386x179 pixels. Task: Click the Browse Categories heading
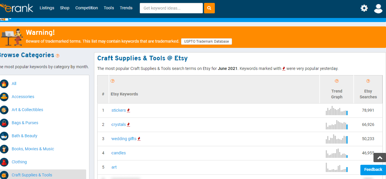click(x=27, y=55)
